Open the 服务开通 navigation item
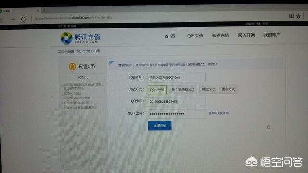This screenshot has height=173, width=308. 246,35
